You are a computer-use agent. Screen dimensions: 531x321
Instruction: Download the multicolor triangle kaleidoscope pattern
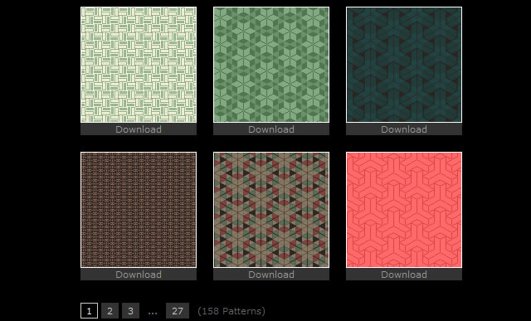pos(271,275)
